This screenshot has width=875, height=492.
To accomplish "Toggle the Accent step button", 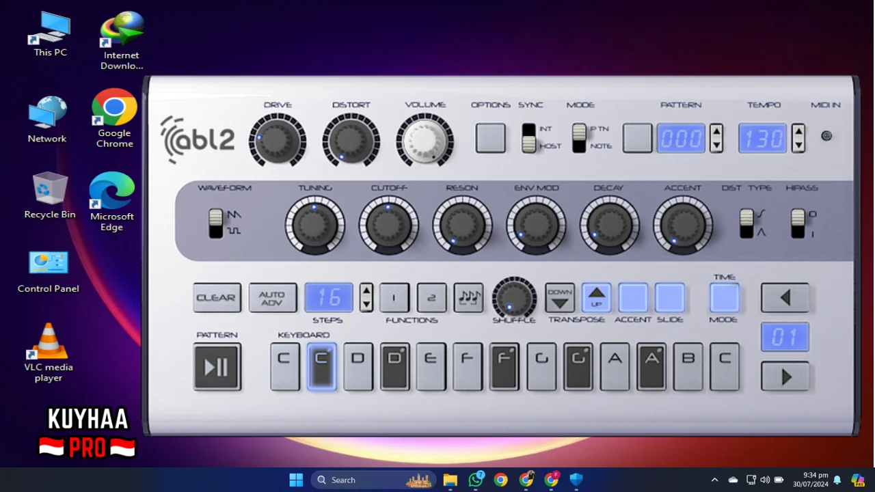I will point(633,298).
